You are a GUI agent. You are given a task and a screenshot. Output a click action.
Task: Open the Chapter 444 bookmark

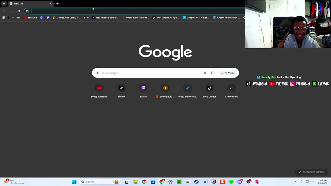pos(196,18)
